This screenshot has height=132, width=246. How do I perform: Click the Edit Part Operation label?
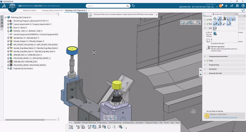(218, 47)
